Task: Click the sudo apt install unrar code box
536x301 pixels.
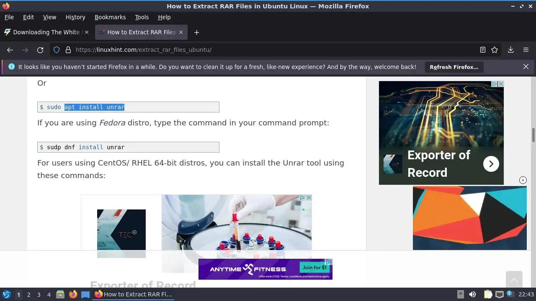Action: click(128, 107)
